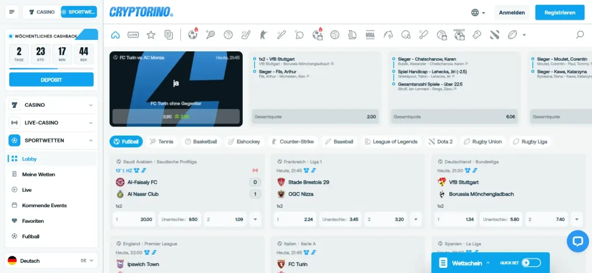Open the Deutsch language dropdown

click(51, 260)
